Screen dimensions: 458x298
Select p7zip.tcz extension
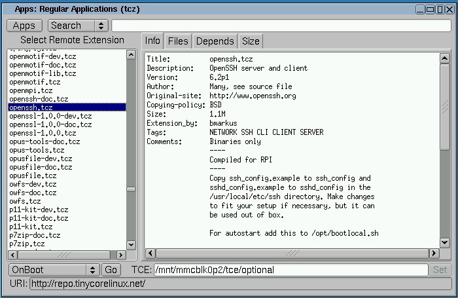(x=27, y=244)
